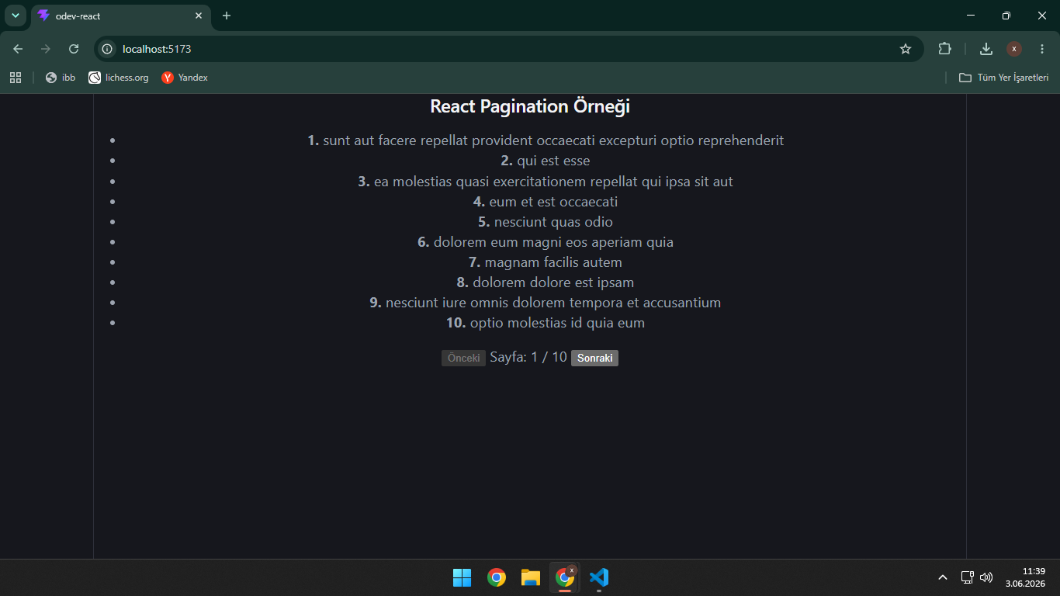Open Visual Studio Code from the taskbar
Screen dimensions: 1060x596
[599, 577]
